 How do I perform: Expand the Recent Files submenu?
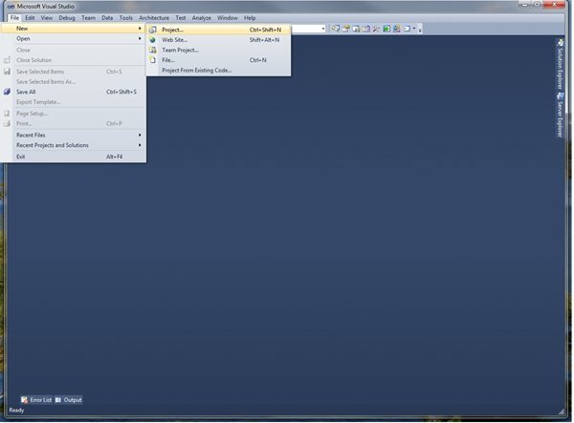pos(74,136)
